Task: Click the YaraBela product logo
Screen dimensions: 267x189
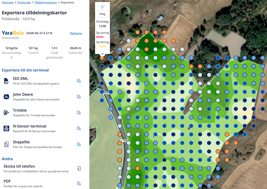Action: coord(13,33)
